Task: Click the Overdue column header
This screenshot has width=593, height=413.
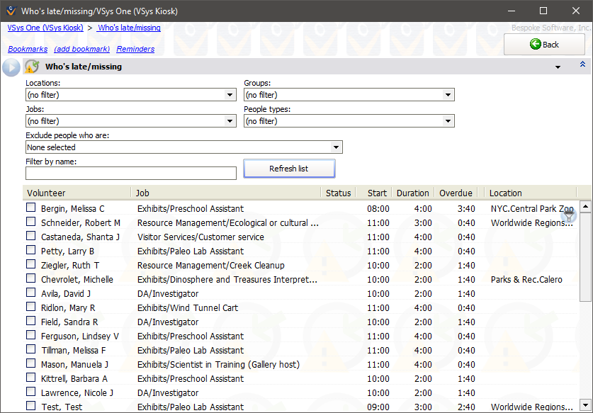Action: click(456, 193)
